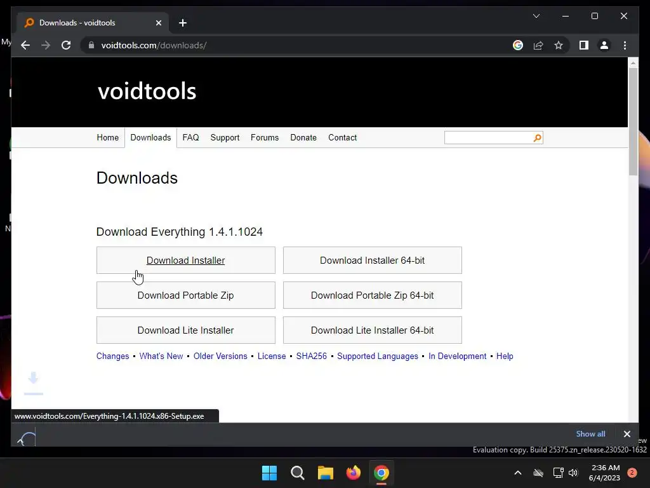The width and height of the screenshot is (650, 488).
Task: Click the voidtools site logo
Action: 147,91
